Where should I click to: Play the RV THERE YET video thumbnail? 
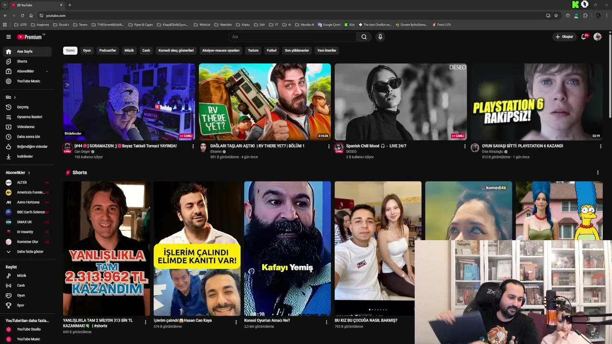(x=265, y=102)
